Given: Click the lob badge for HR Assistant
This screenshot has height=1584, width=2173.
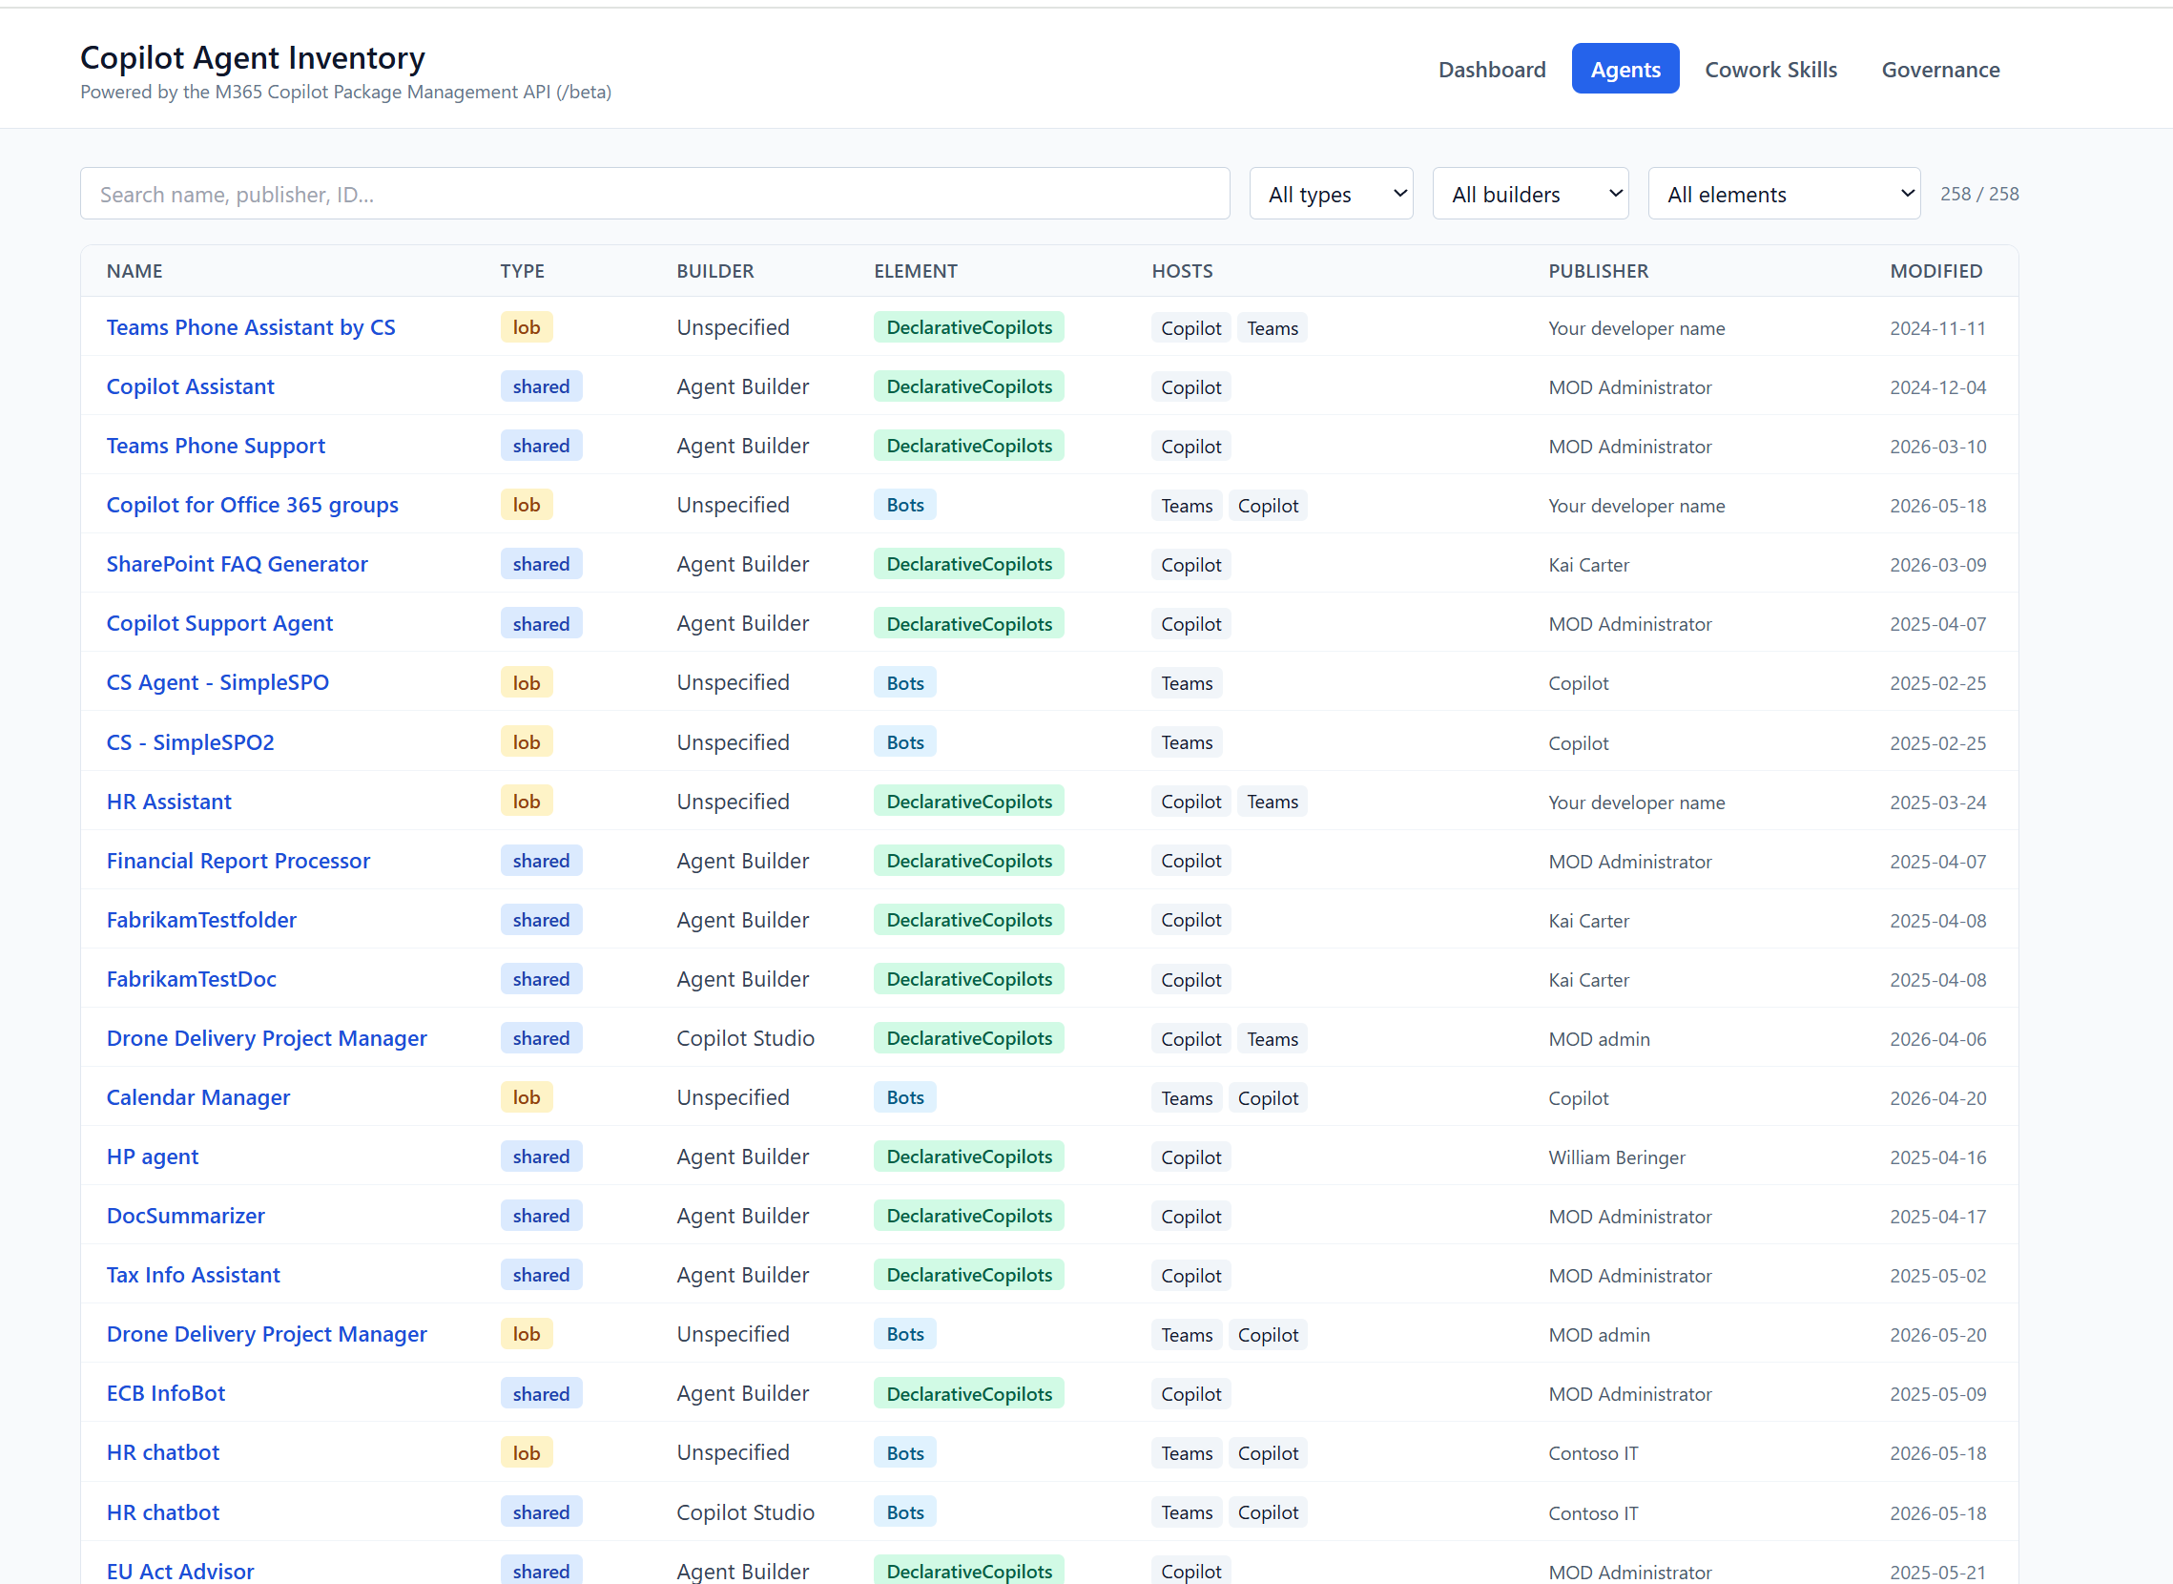Looking at the screenshot, I should [527, 802].
